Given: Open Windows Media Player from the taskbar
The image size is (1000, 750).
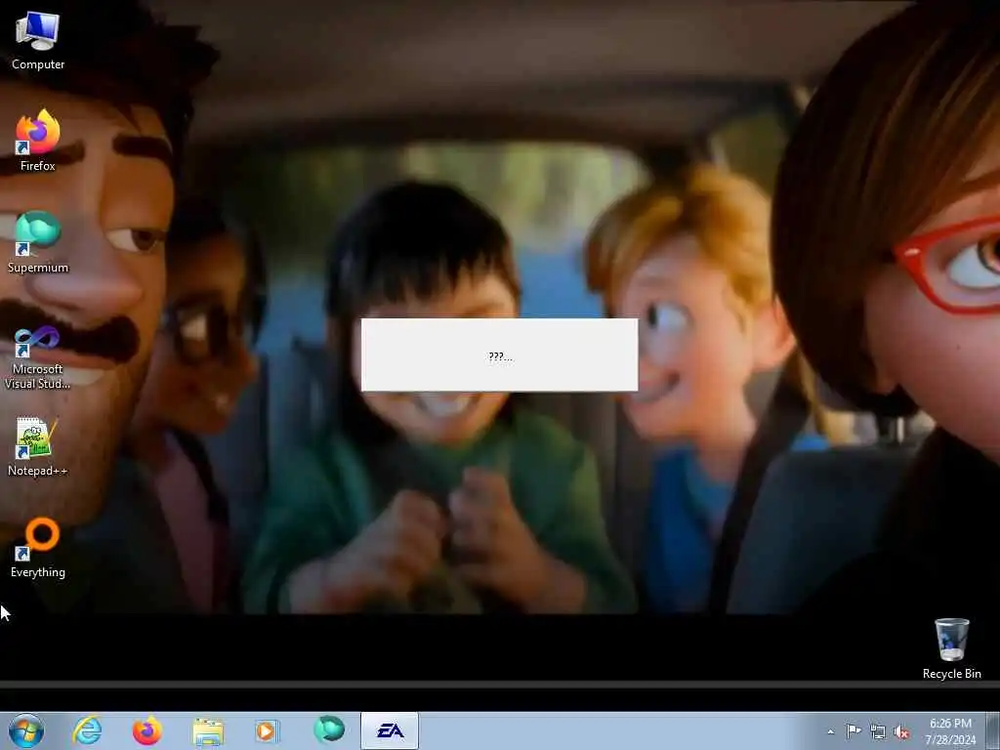Looking at the screenshot, I should 268,730.
